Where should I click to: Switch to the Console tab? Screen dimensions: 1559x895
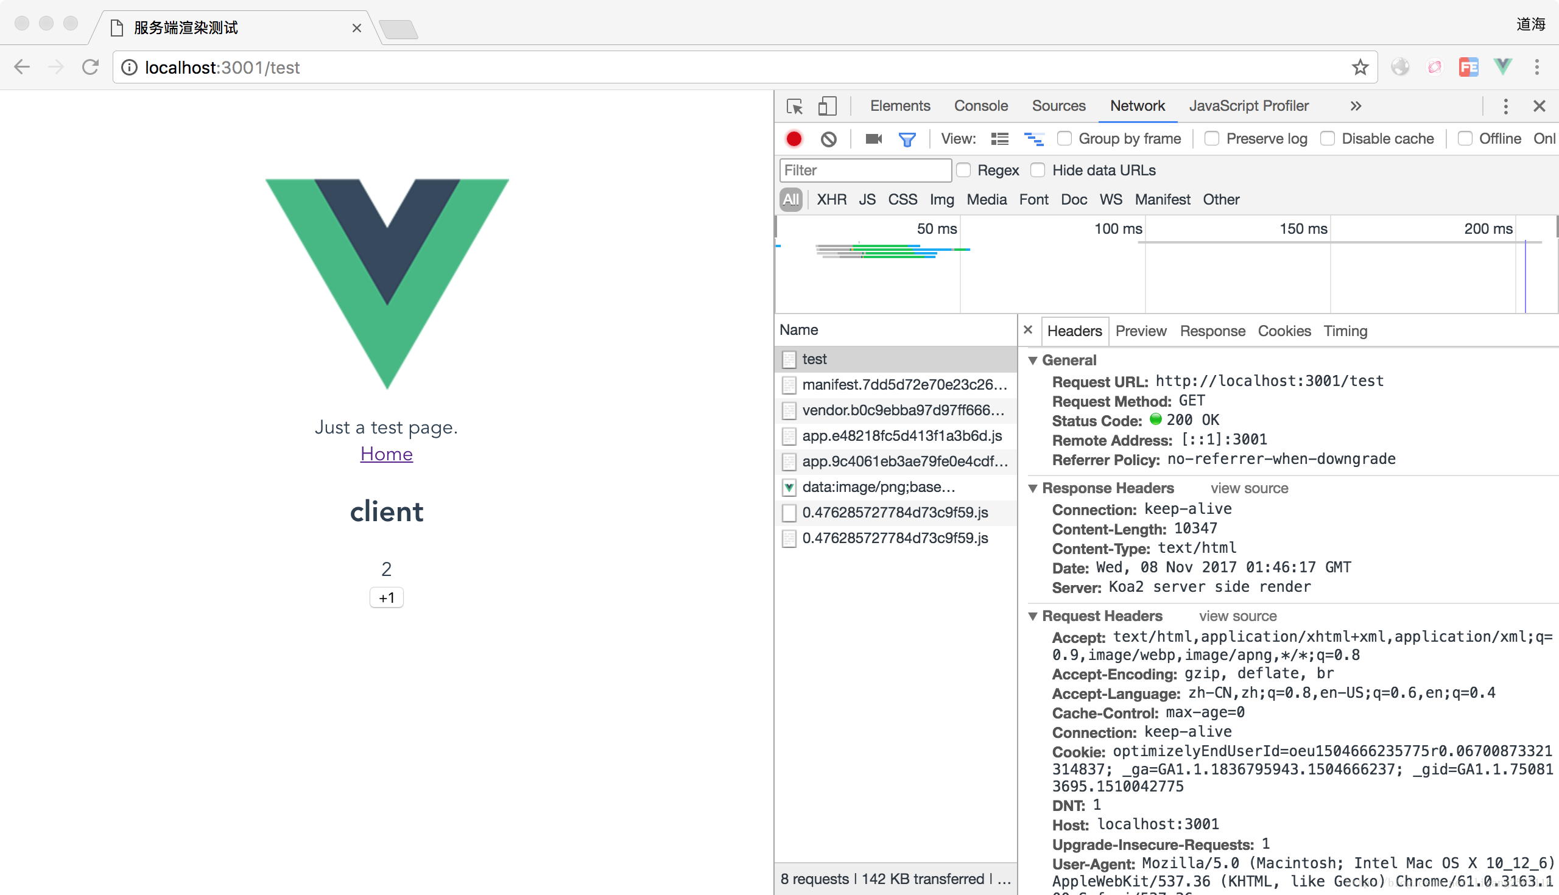tap(980, 106)
